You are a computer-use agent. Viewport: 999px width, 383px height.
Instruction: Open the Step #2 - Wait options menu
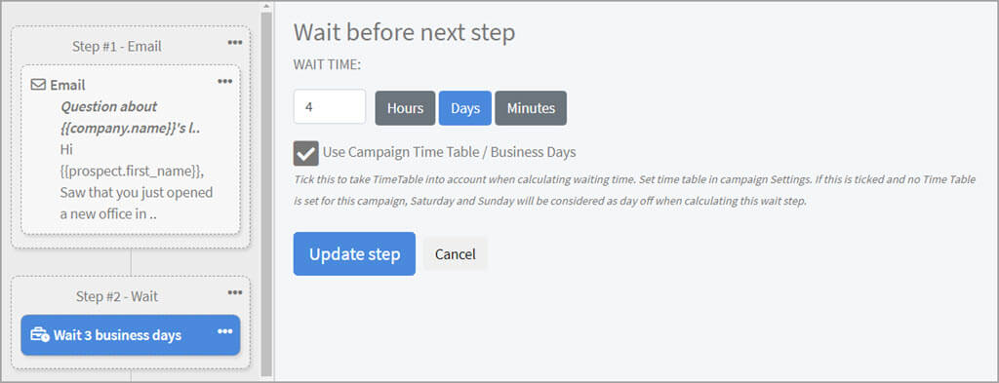[235, 292]
